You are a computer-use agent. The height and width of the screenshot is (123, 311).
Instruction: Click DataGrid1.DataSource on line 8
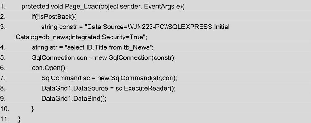[x=75, y=88]
